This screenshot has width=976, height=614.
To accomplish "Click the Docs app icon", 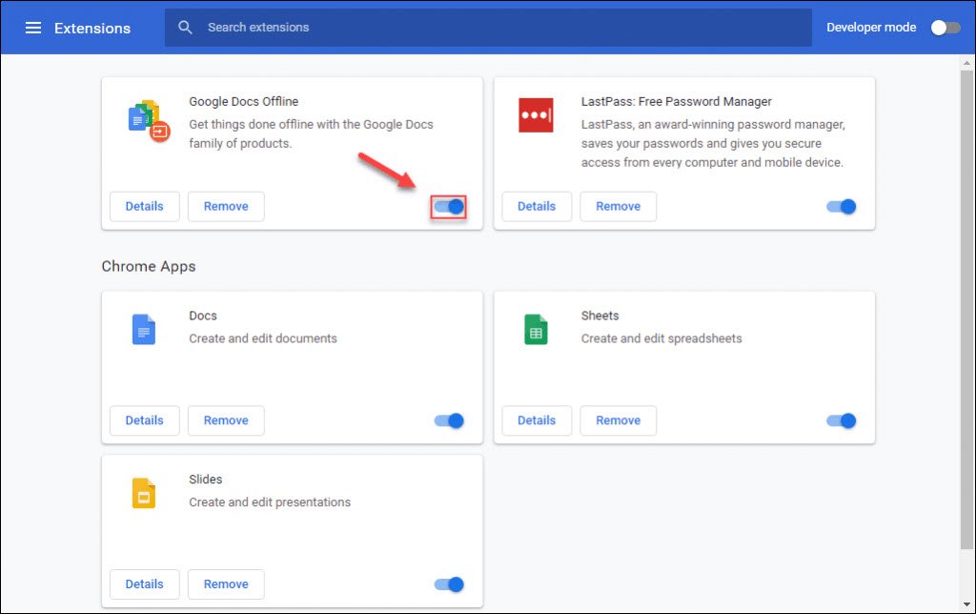I will (144, 330).
